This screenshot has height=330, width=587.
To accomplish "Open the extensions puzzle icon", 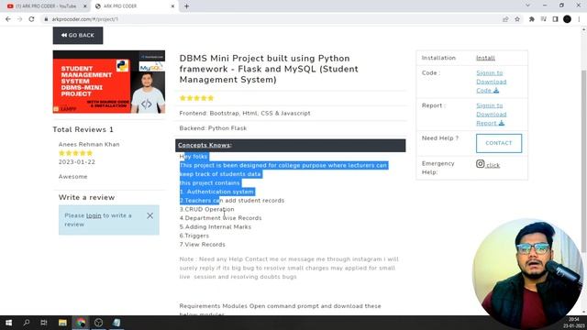I will pos(532,19).
